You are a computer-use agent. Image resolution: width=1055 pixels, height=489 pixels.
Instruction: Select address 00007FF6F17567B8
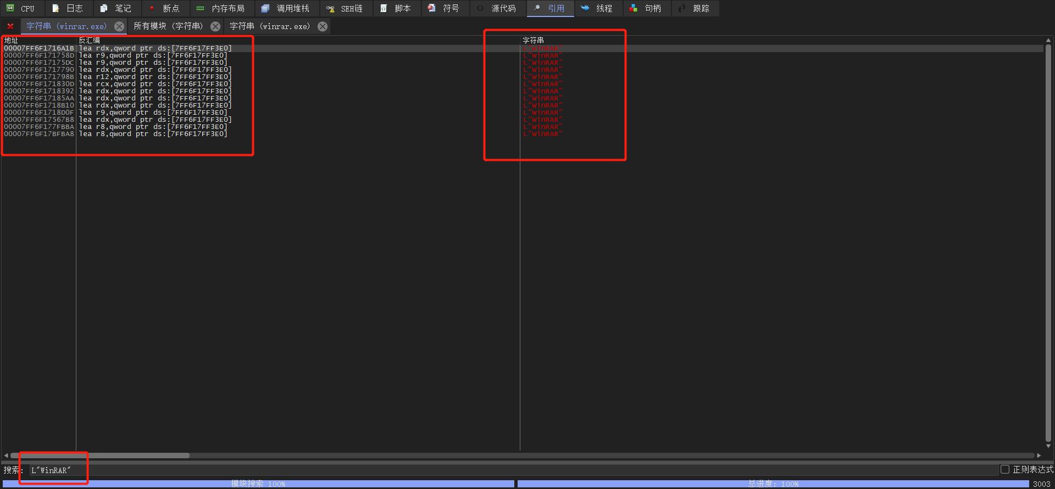click(39, 120)
